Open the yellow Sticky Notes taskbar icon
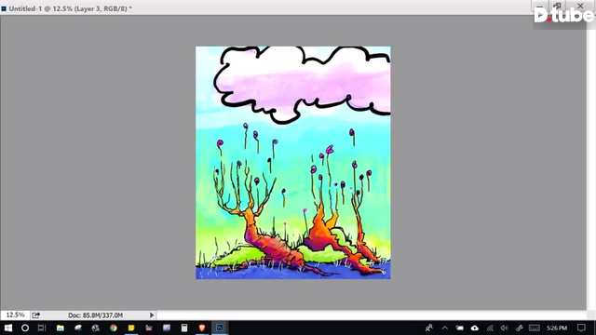Image resolution: width=596 pixels, height=335 pixels. (131, 328)
